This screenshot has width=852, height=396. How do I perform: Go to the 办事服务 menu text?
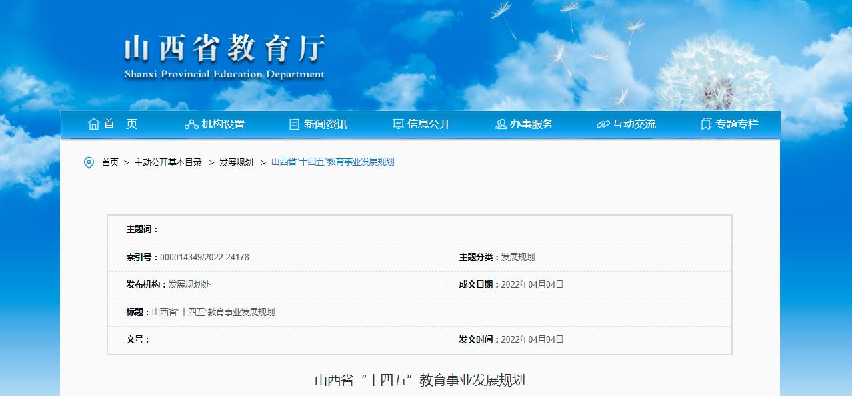point(531,124)
